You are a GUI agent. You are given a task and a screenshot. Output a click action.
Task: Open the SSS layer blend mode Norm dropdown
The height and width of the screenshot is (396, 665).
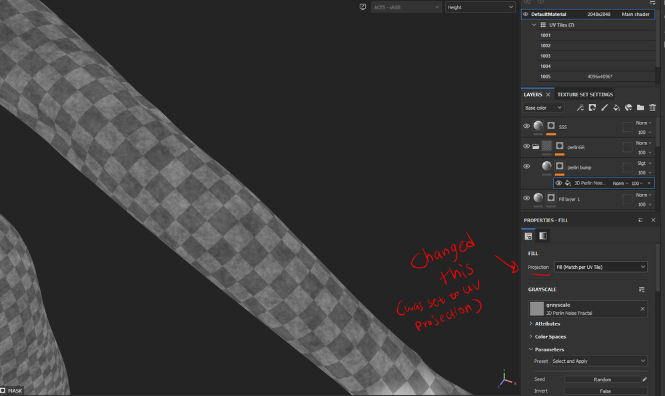pos(644,123)
